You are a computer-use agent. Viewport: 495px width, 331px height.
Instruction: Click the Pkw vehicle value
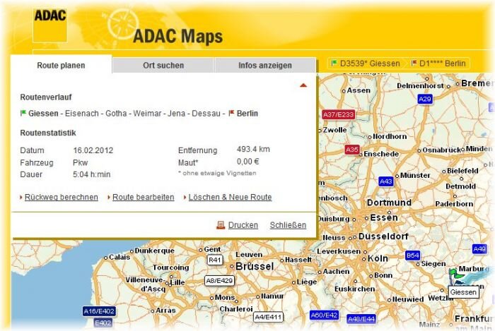(80, 162)
